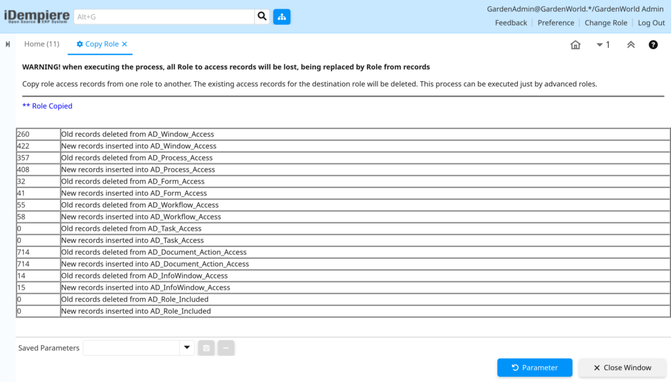Go to the Home icon
This screenshot has width=671, height=382.
575,45
